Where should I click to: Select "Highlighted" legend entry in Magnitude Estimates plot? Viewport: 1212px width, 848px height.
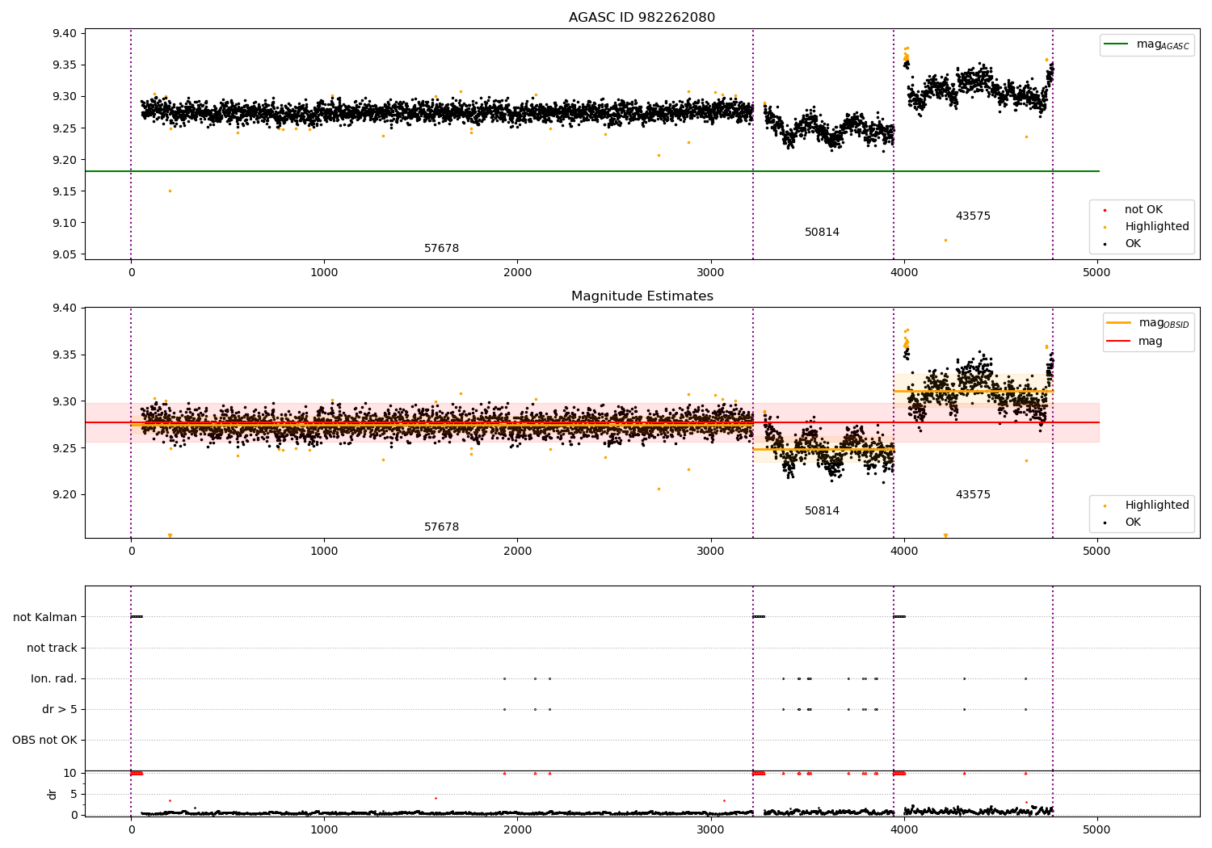point(1157,506)
